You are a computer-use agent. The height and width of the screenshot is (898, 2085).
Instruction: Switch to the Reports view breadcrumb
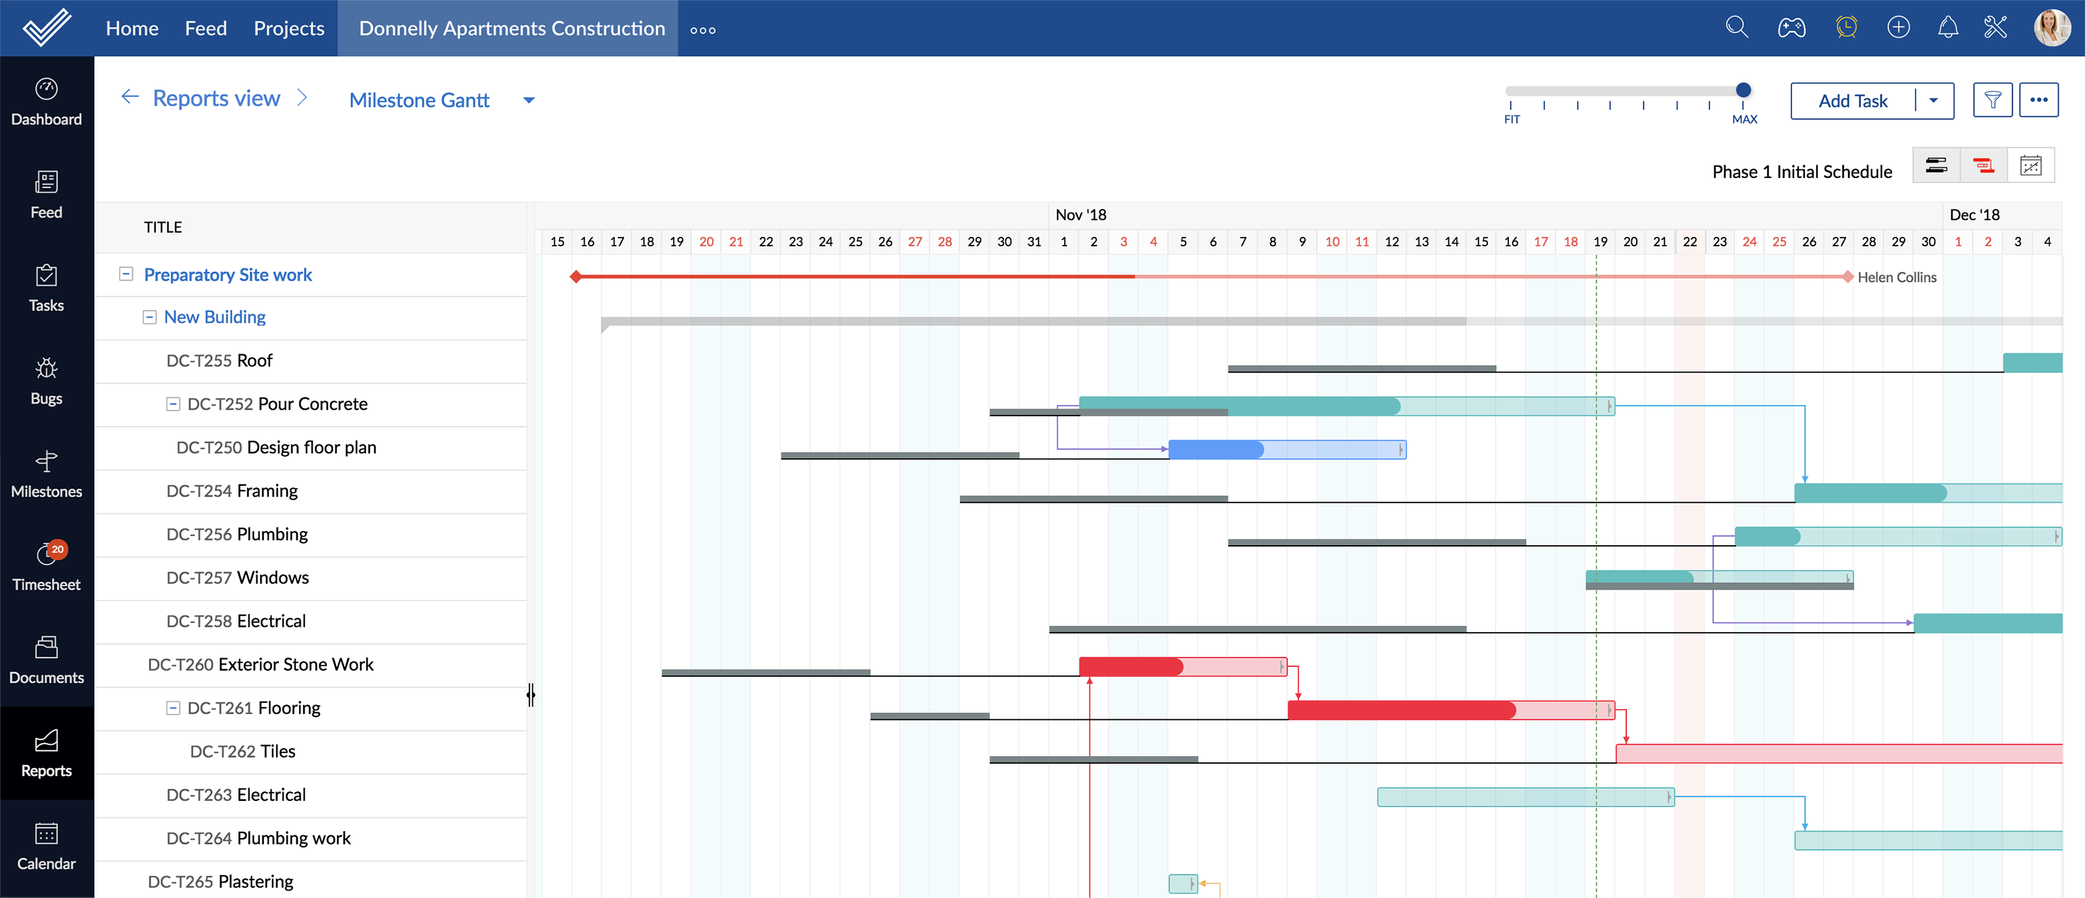(217, 99)
